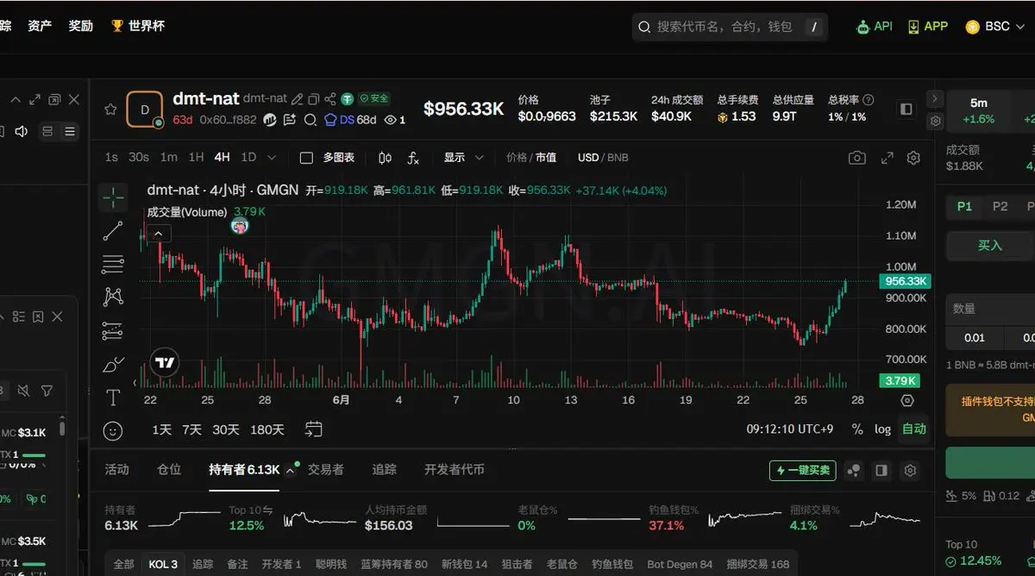Enable the 多图表 checkbox
The height and width of the screenshot is (576, 1035).
point(306,158)
